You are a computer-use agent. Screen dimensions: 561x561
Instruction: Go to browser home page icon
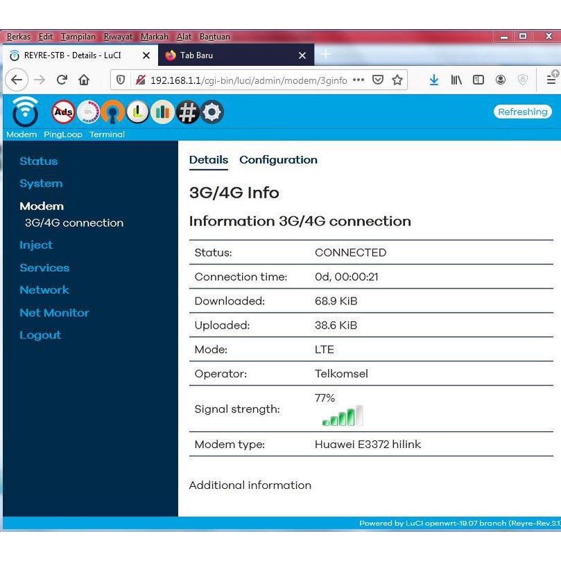tap(84, 80)
